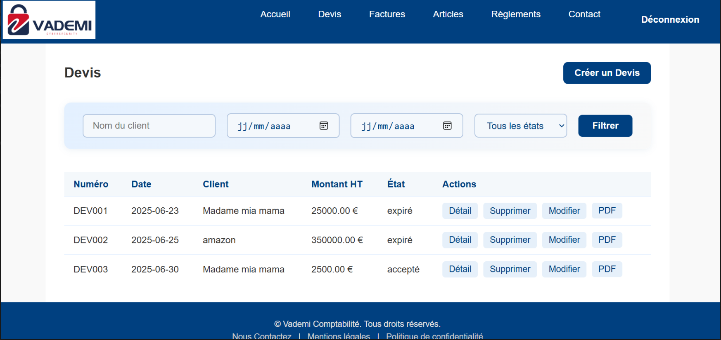This screenshot has width=721, height=340.
Task: Click Modifier for DEV001
Action: point(564,211)
